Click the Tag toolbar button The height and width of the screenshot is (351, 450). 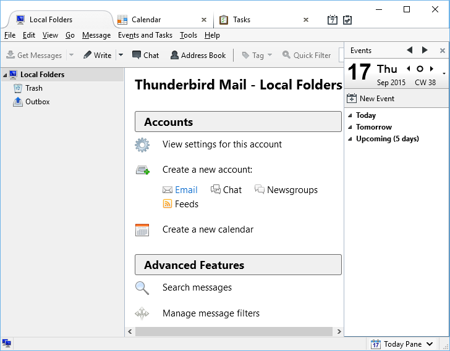pyautogui.click(x=253, y=55)
